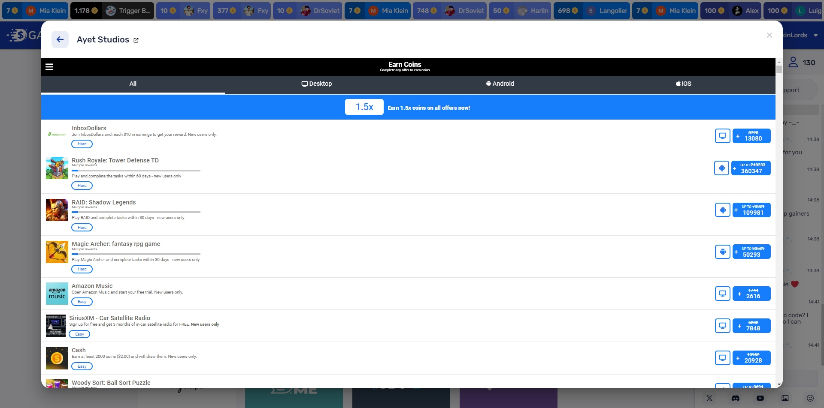Open Rush Royale: Tower Defense TD offer
Viewport: 824px width, 408px height.
pyautogui.click(x=115, y=160)
